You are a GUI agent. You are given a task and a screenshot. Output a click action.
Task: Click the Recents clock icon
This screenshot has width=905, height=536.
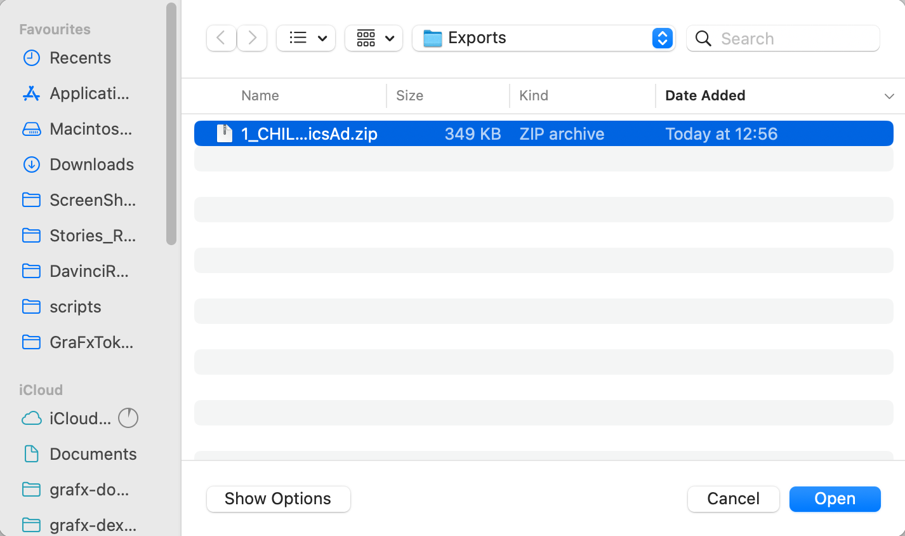31,58
